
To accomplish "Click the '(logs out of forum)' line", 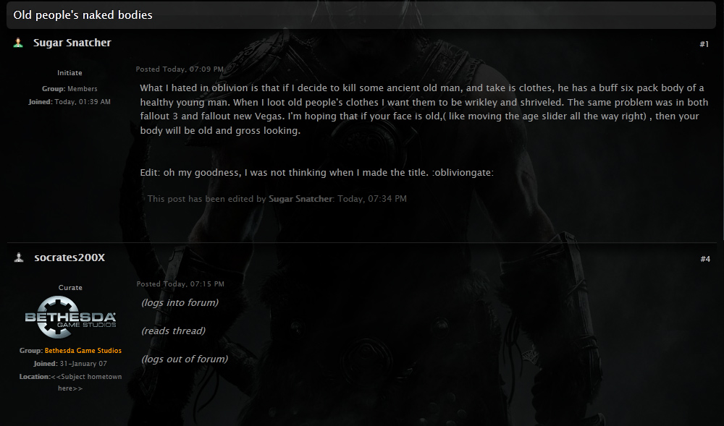I will coord(185,359).
